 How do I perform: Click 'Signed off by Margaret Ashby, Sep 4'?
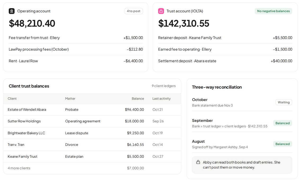pyautogui.click(x=220, y=147)
